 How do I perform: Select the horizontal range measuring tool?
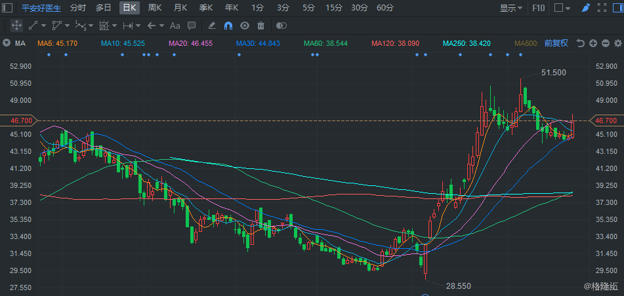click(128, 26)
